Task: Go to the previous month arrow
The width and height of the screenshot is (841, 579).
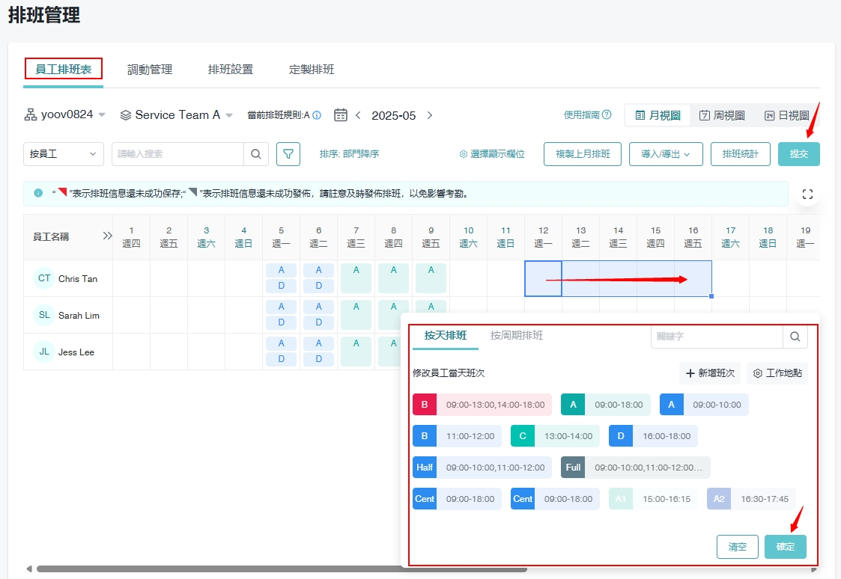Action: tap(358, 115)
